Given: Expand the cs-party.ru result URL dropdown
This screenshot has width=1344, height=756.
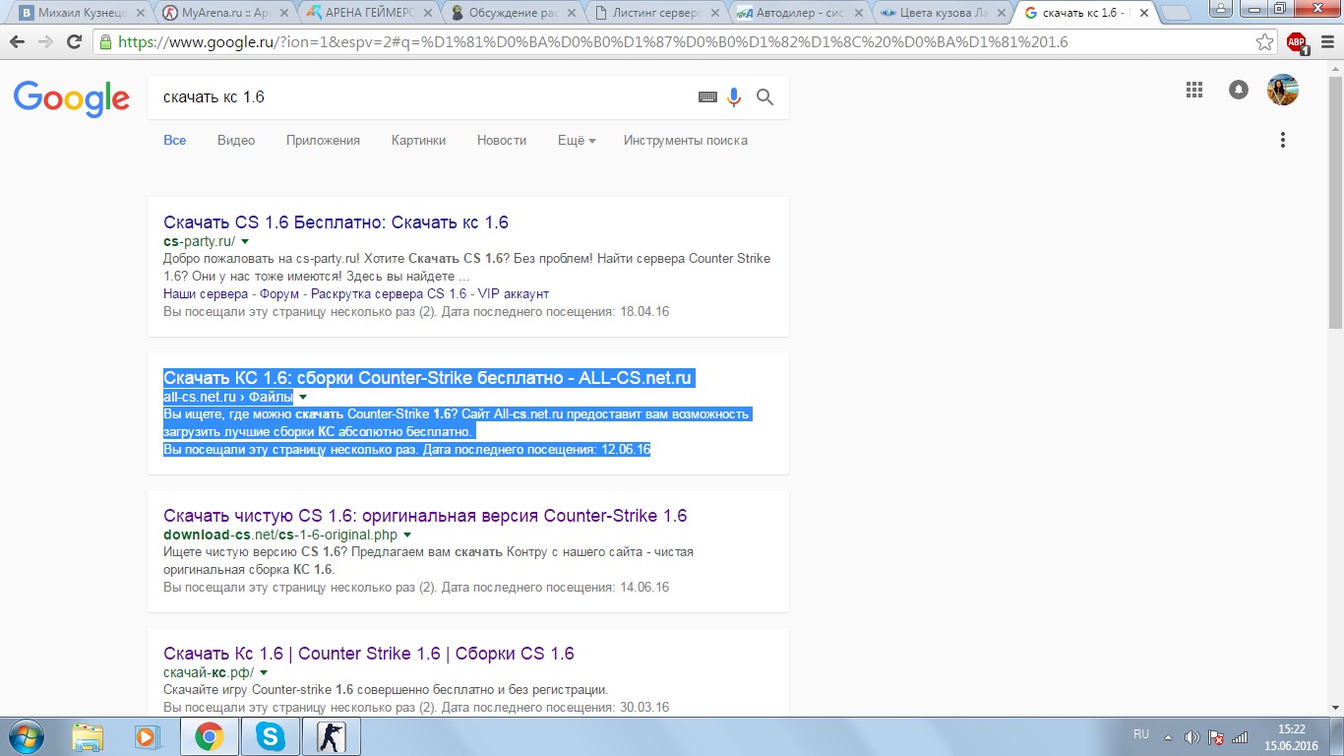Looking at the screenshot, I should (245, 241).
